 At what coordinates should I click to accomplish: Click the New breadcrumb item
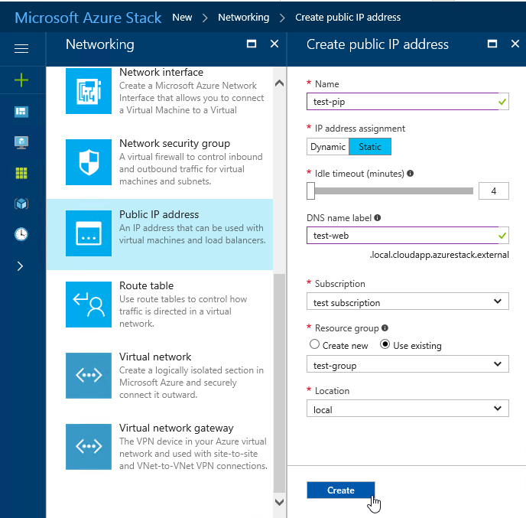[182, 17]
